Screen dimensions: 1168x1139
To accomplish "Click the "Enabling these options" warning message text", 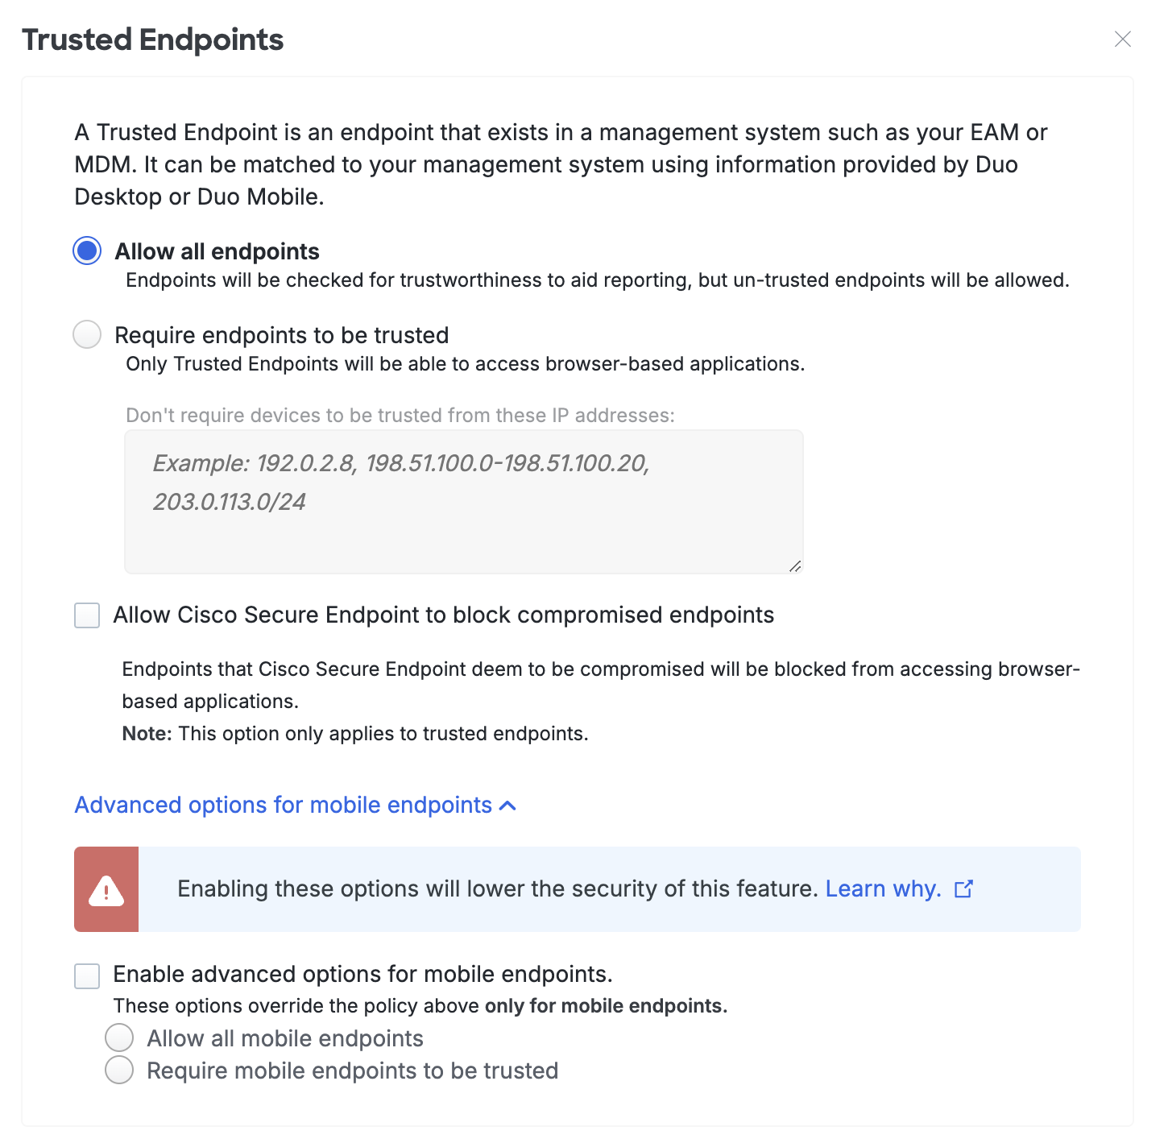I will pyautogui.click(x=497, y=888).
